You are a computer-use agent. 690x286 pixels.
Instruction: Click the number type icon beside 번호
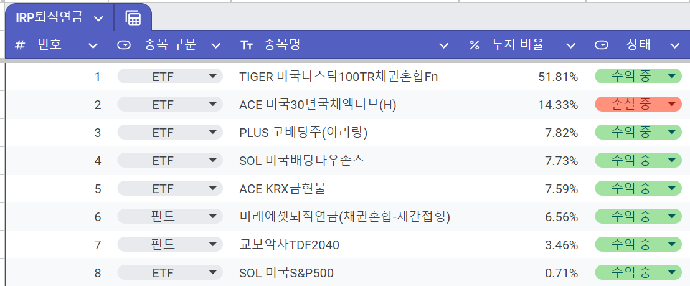tap(19, 45)
